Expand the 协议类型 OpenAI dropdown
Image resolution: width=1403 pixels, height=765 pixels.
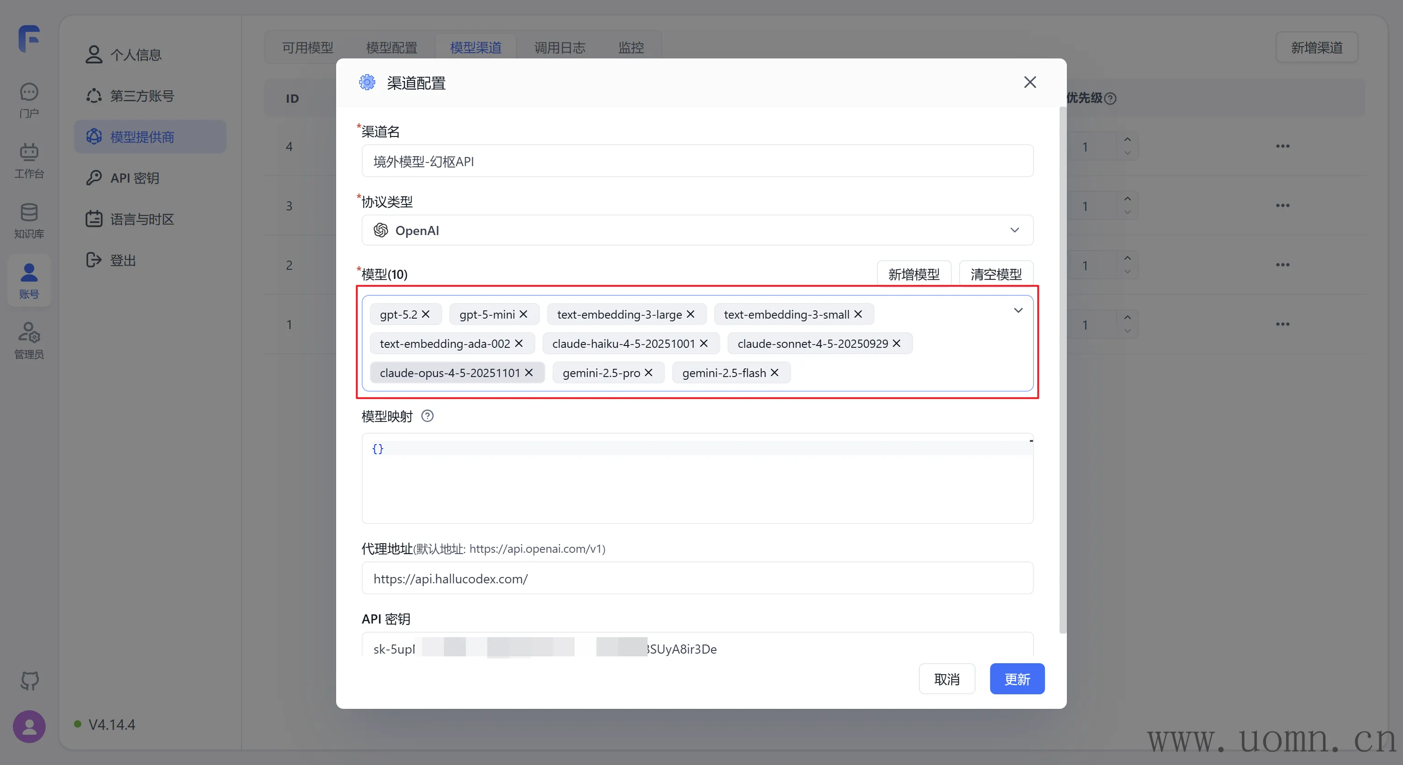click(x=1014, y=231)
